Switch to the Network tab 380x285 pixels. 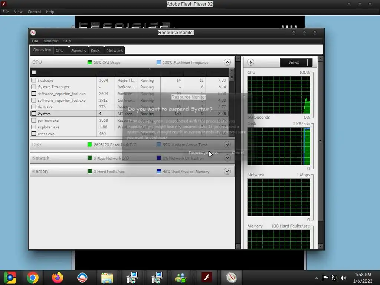(x=115, y=50)
